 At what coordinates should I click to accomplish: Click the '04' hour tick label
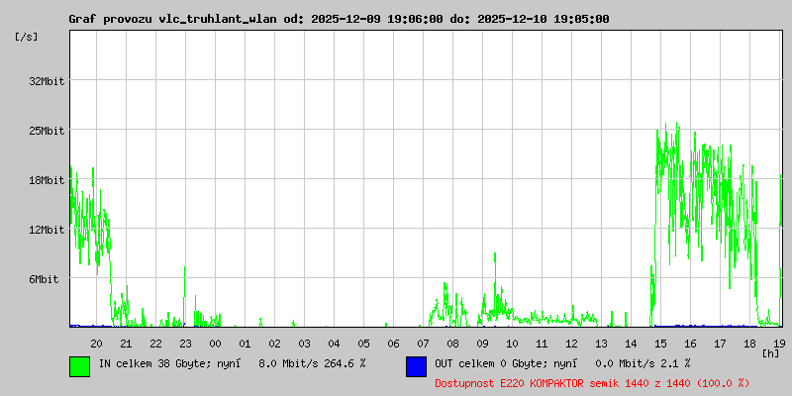[334, 344]
